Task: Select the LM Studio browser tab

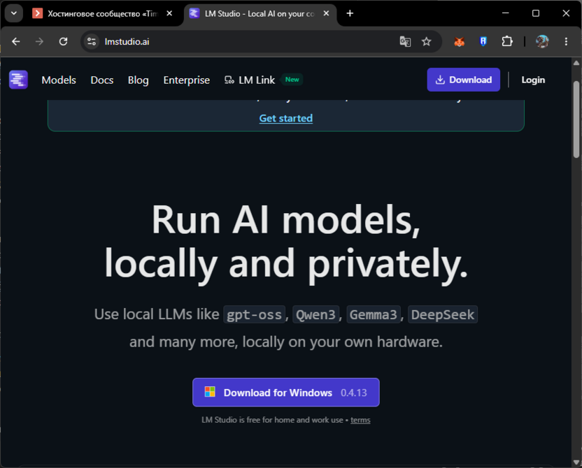Action: [x=260, y=14]
